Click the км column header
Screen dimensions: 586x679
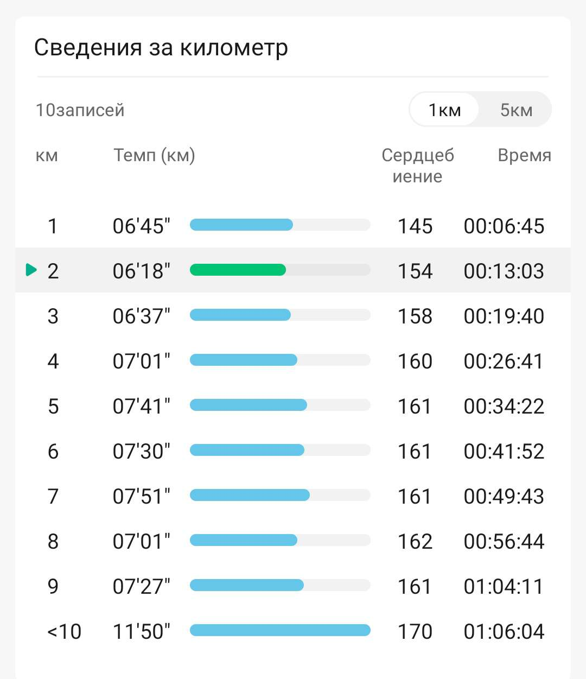tap(47, 156)
